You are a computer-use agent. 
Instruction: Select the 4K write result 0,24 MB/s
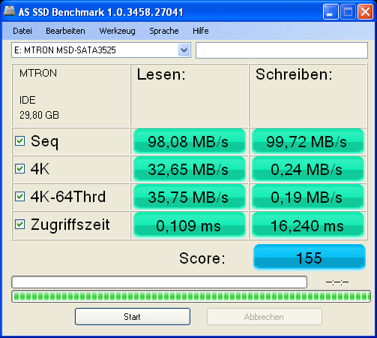click(x=307, y=169)
